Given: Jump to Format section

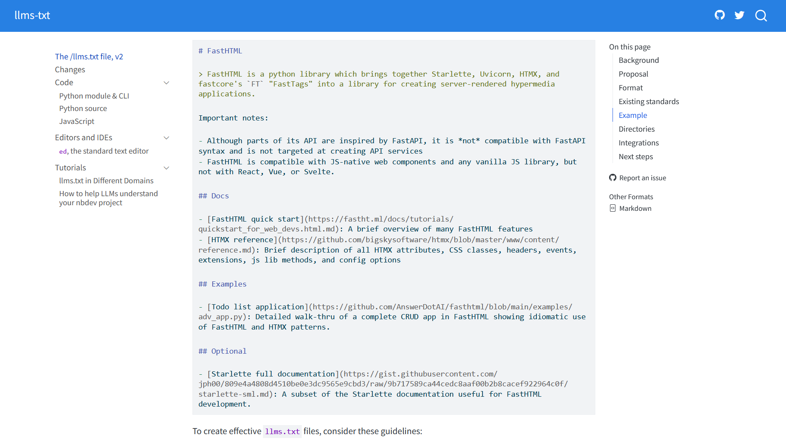Looking at the screenshot, I should click(x=631, y=88).
